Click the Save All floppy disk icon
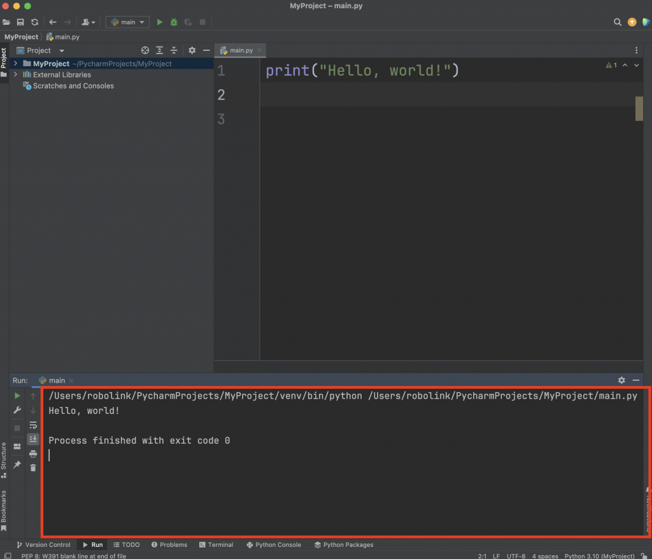652x559 pixels. coord(20,22)
